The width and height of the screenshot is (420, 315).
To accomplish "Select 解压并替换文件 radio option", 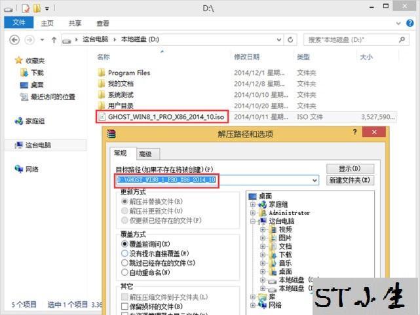I will [x=124, y=201].
